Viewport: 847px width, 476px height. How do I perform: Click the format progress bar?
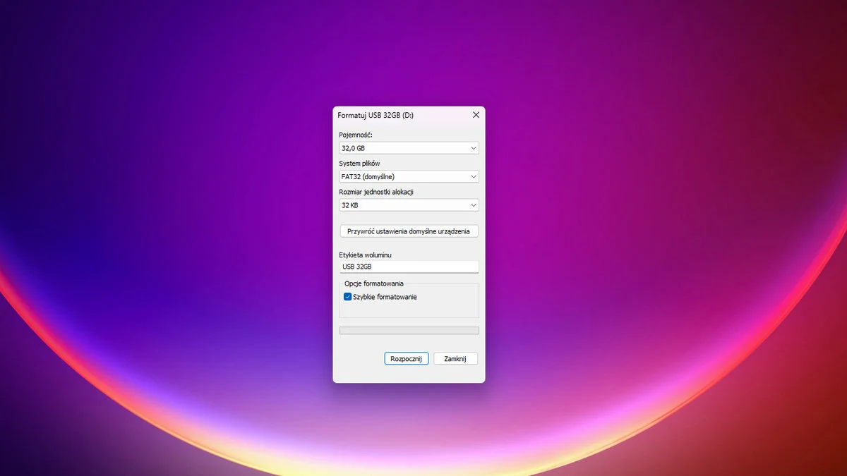pyautogui.click(x=408, y=330)
